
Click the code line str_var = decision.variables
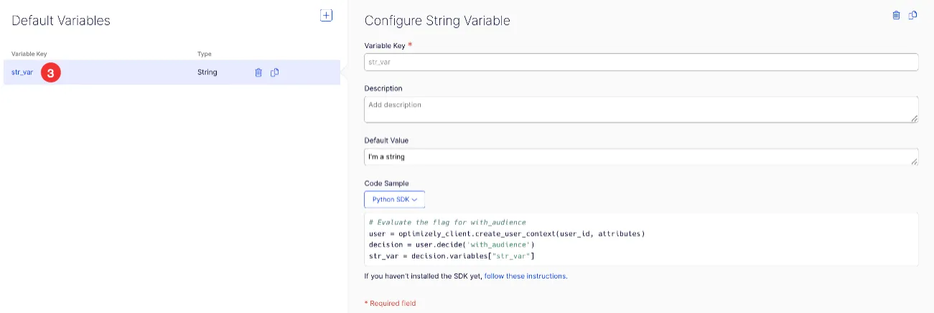tap(452, 256)
